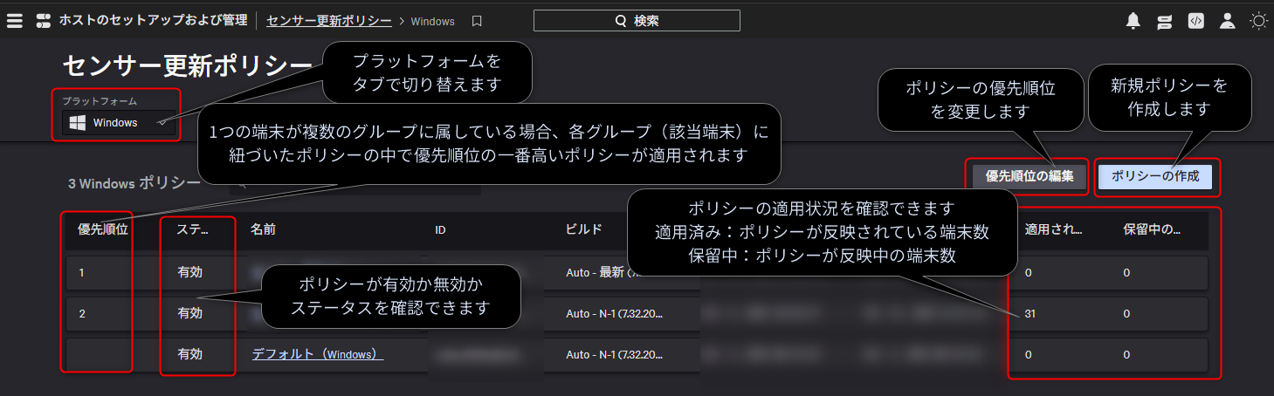Screen dimensions: 1274x396
Task: Expand the プラットフォーム dropdown chevron
Action: tap(162, 123)
